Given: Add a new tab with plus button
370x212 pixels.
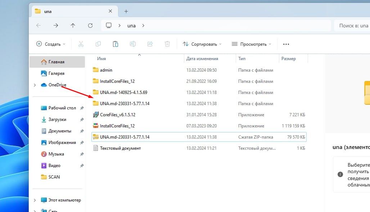Looking at the screenshot, I should (x=126, y=11).
